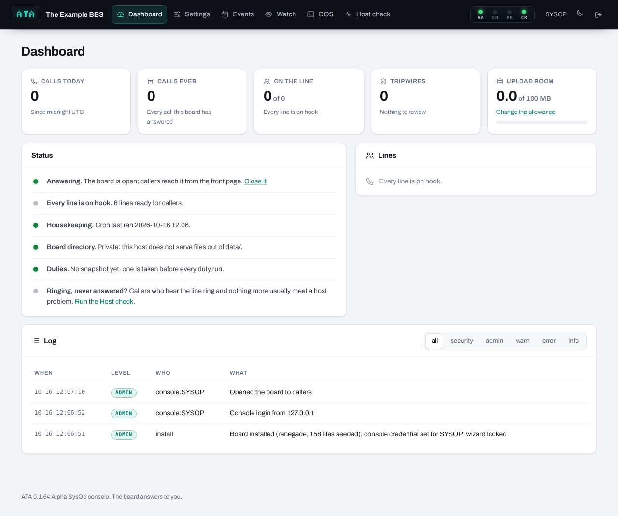Click 'Run the Host check' link

[104, 302]
